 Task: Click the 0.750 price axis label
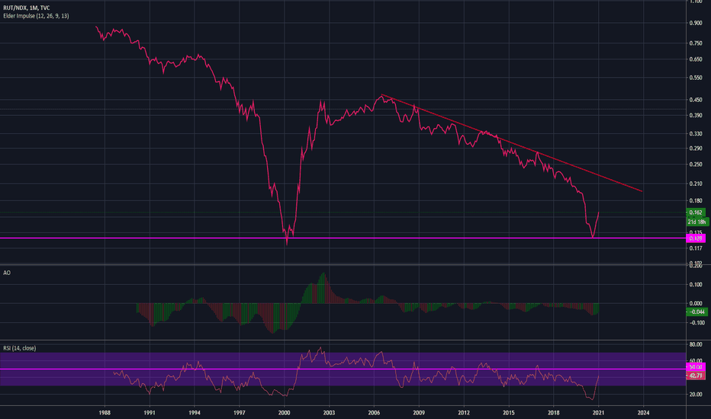click(696, 43)
